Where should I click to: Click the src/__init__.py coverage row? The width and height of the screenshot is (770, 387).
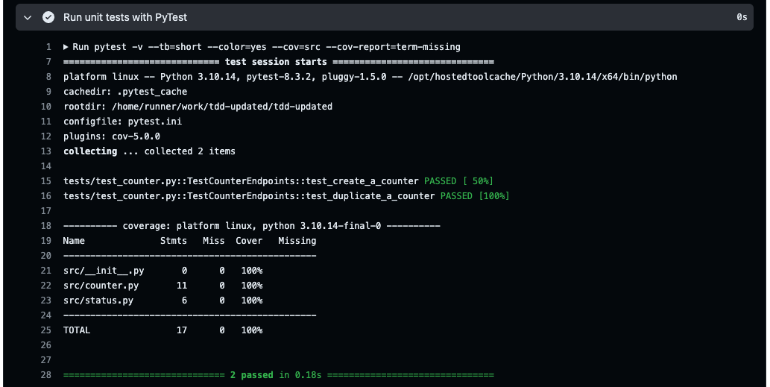(163, 271)
